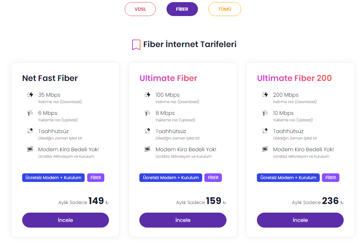This screenshot has height=244, width=363.
Task: Click download speed icon in Ultimate Fiber 200
Action: [265, 95]
